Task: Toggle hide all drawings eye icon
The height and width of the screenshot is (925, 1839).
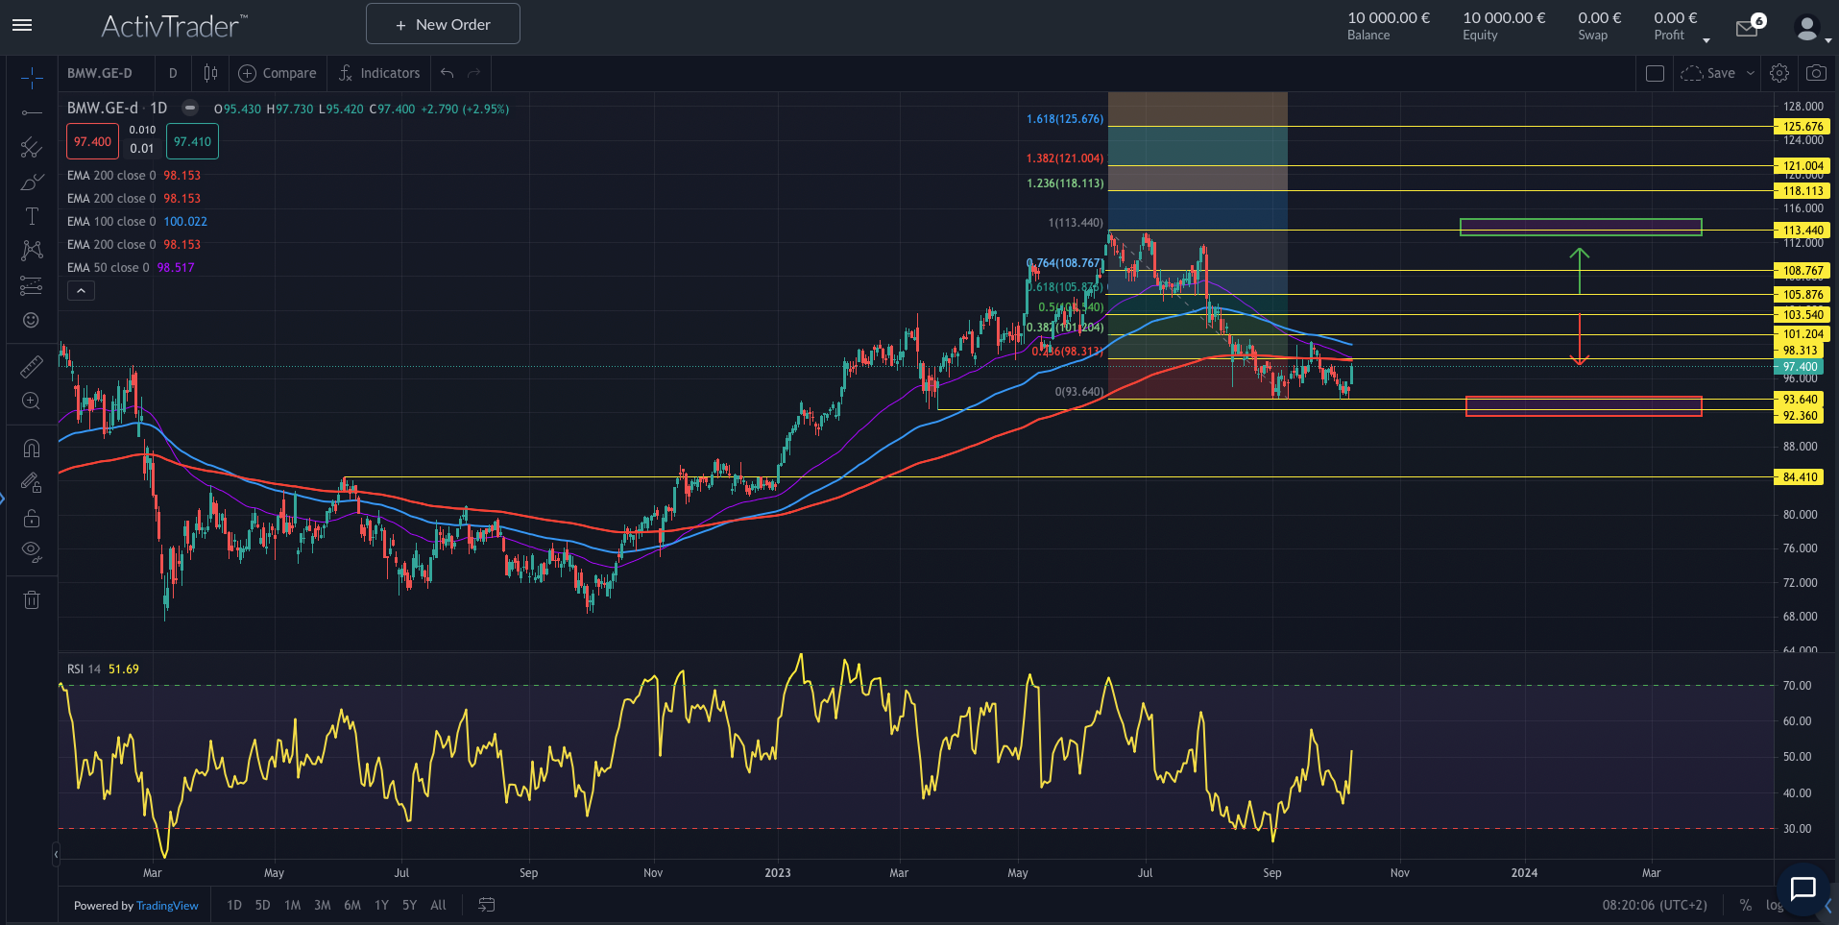Action: (32, 551)
